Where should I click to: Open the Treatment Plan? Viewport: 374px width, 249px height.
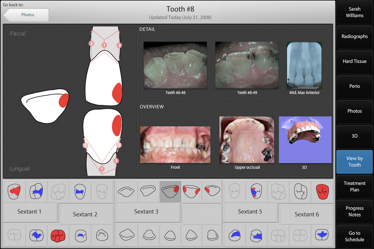355,186
